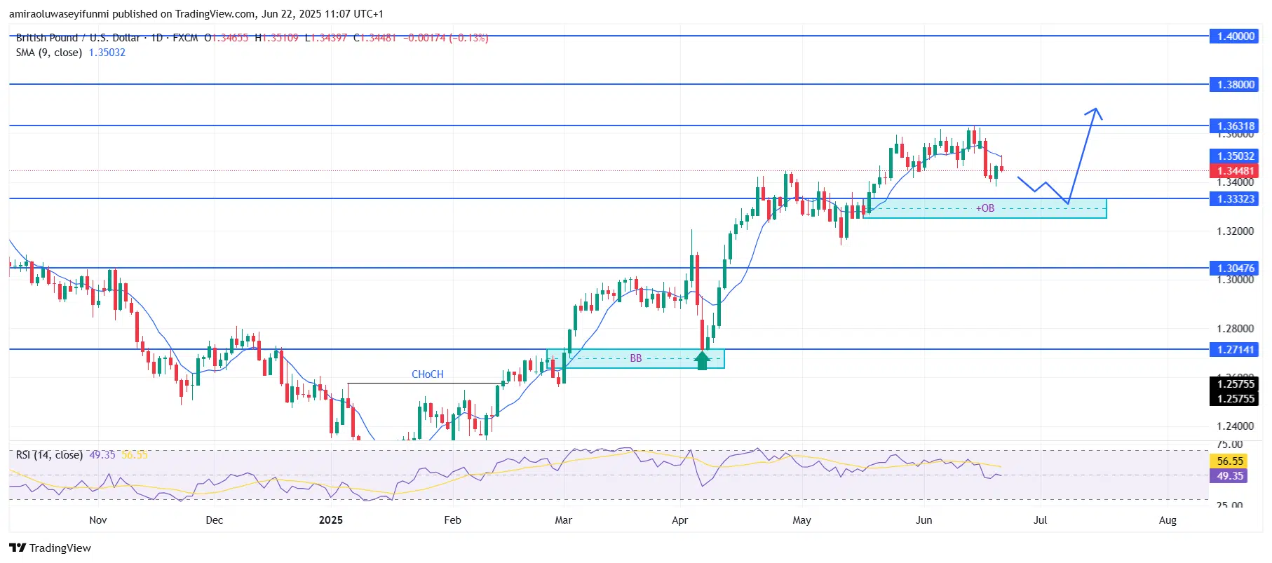This screenshot has height=563, width=1272.
Task: Select the RSI (14, close) indicator legend
Action: (x=49, y=455)
